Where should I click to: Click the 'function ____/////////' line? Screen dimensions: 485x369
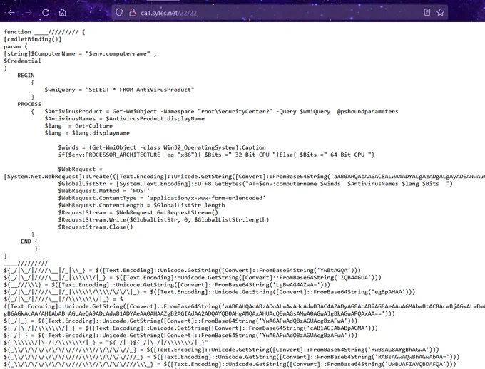coord(44,32)
